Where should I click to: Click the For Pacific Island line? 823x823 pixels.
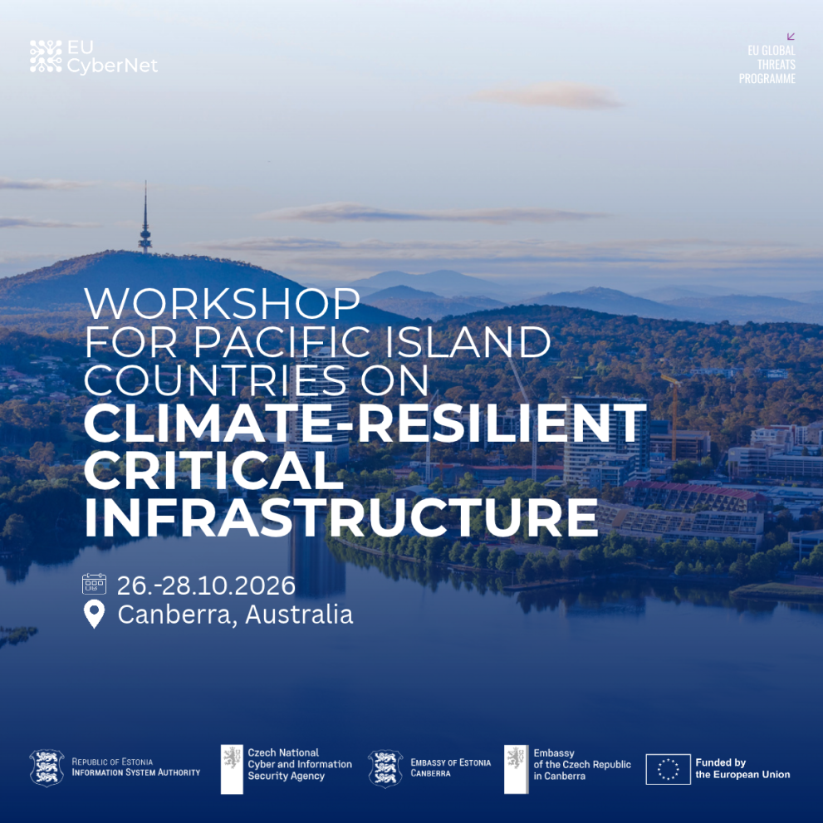coord(317,341)
